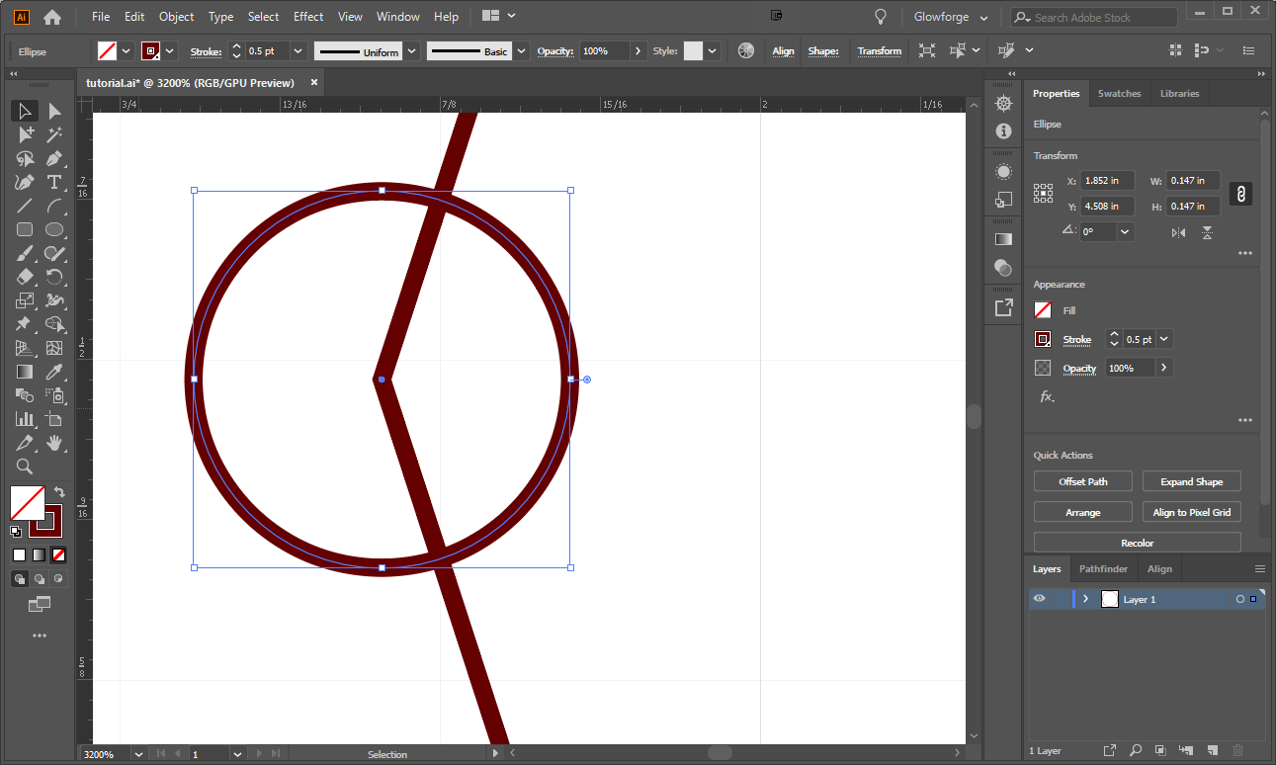This screenshot has width=1276, height=765.
Task: Open the Object menu
Action: click(x=177, y=17)
